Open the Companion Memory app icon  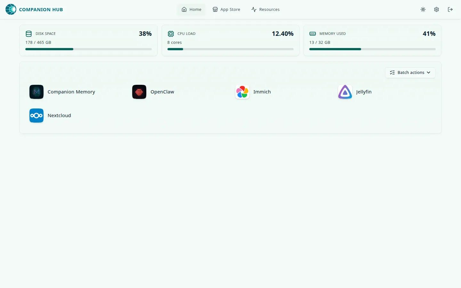pos(36,92)
